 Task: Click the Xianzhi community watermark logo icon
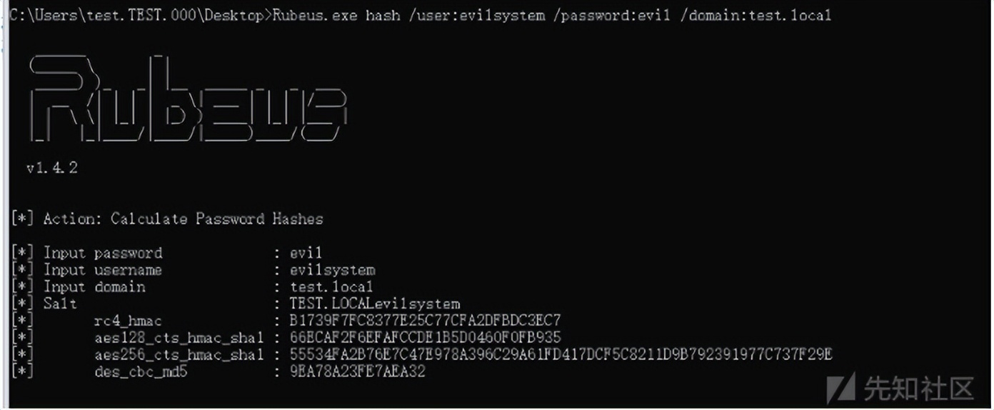(841, 388)
